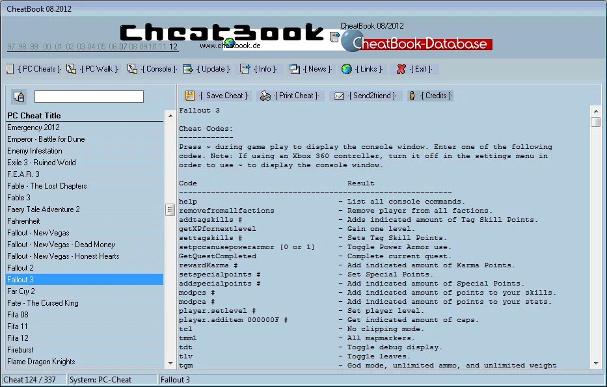Select Fable - The Lost Chapters
This screenshot has height=387, width=607.
click(x=85, y=186)
